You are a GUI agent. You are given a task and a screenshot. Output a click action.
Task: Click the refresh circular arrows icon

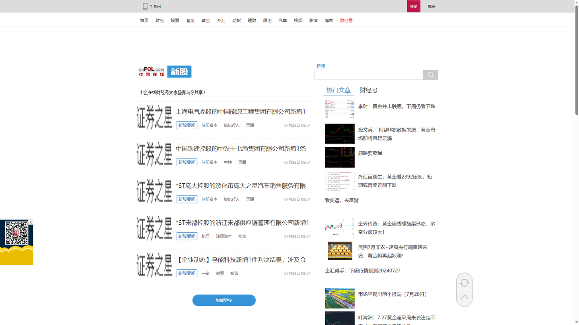[x=464, y=282]
